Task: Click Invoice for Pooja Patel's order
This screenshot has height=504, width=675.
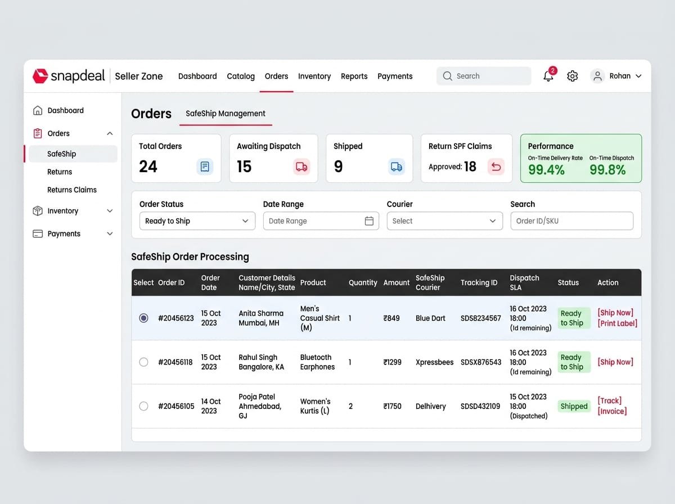Action: point(612,411)
